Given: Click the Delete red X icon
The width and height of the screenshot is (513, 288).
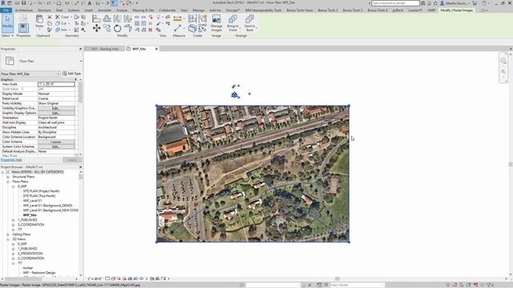Looking at the screenshot, I should click(151, 30).
